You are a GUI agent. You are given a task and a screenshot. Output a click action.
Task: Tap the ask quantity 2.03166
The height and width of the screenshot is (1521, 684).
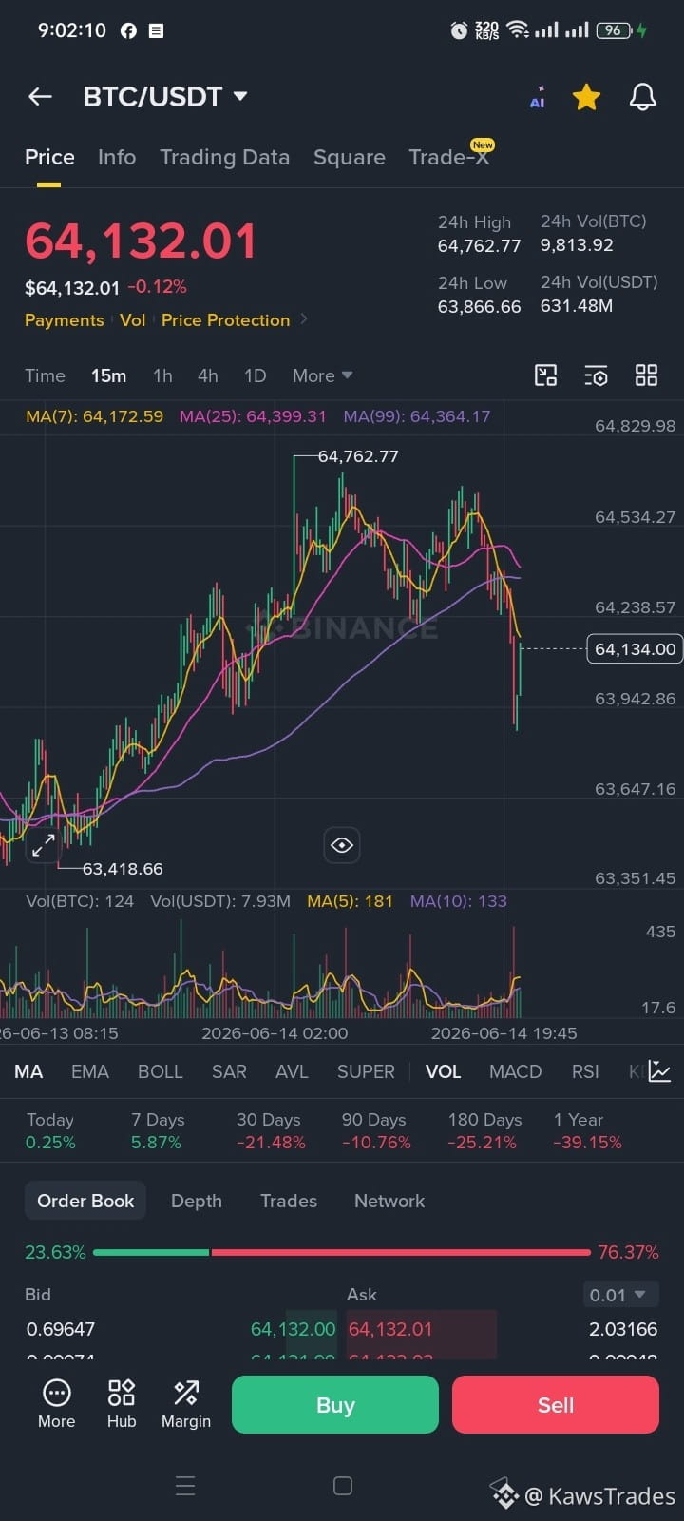click(x=623, y=1329)
